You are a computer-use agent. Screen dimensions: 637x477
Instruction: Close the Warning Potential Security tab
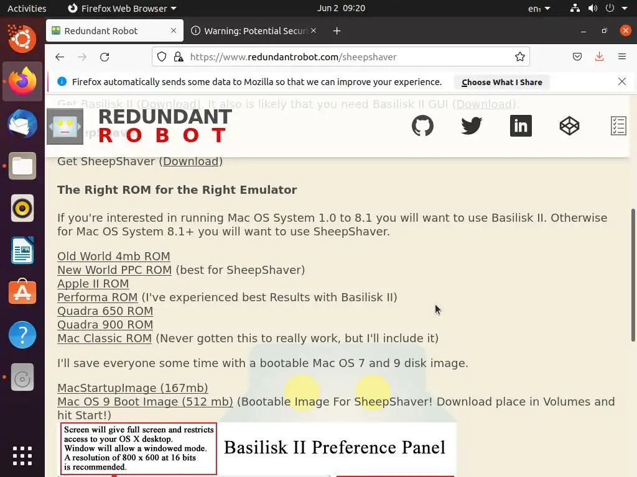(314, 31)
